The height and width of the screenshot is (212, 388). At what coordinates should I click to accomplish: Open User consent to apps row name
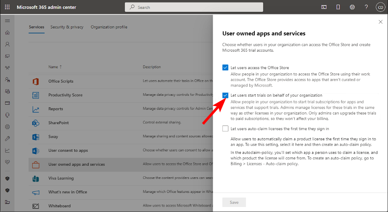tap(68, 151)
